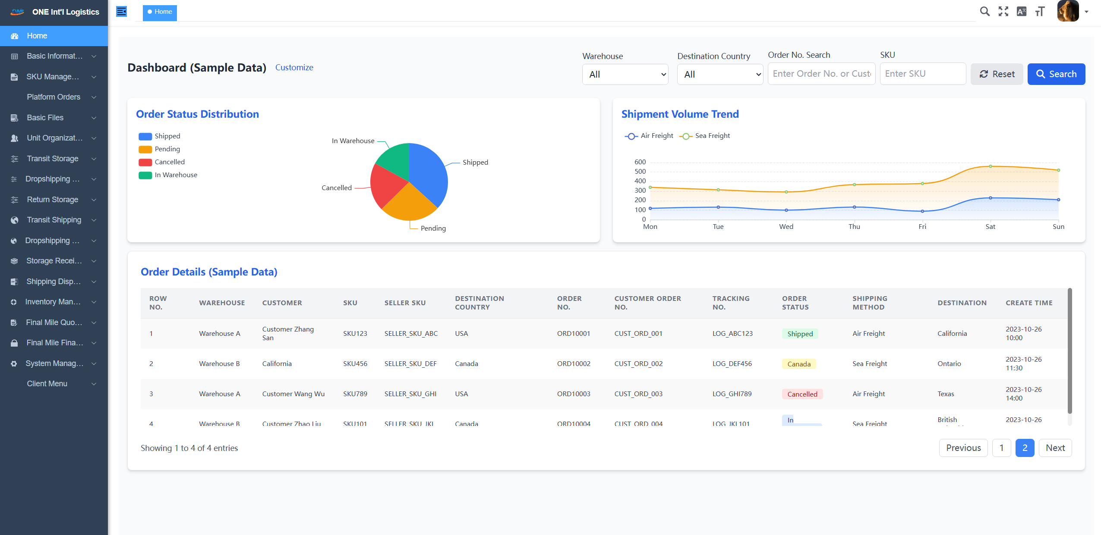
Task: Open the Customize link
Action: [x=294, y=67]
